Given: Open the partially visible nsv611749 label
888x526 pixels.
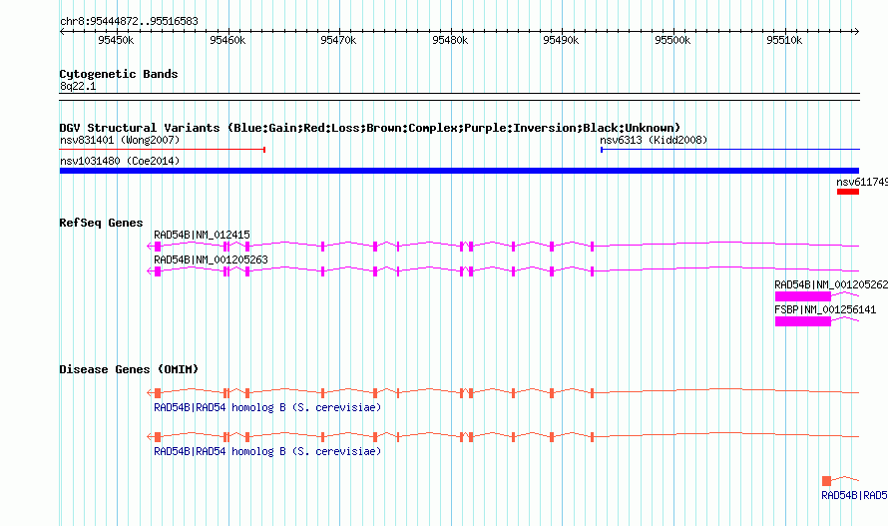Looking at the screenshot, I should [862, 182].
